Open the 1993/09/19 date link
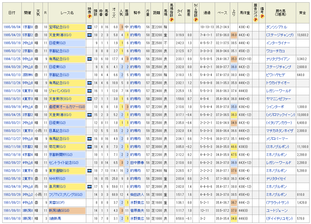Image resolution: width=311 pixels, height=224 pixels. pos(12,107)
